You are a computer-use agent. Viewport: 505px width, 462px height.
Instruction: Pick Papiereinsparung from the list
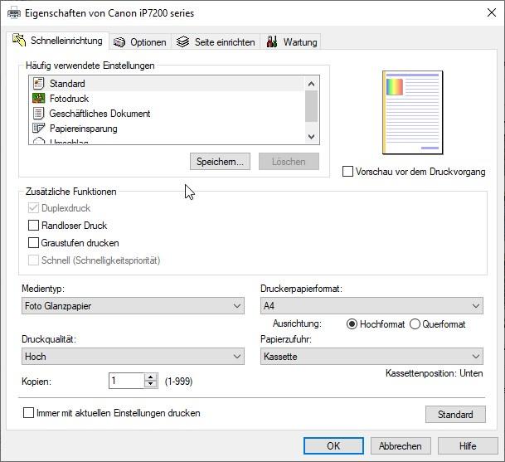coord(166,129)
